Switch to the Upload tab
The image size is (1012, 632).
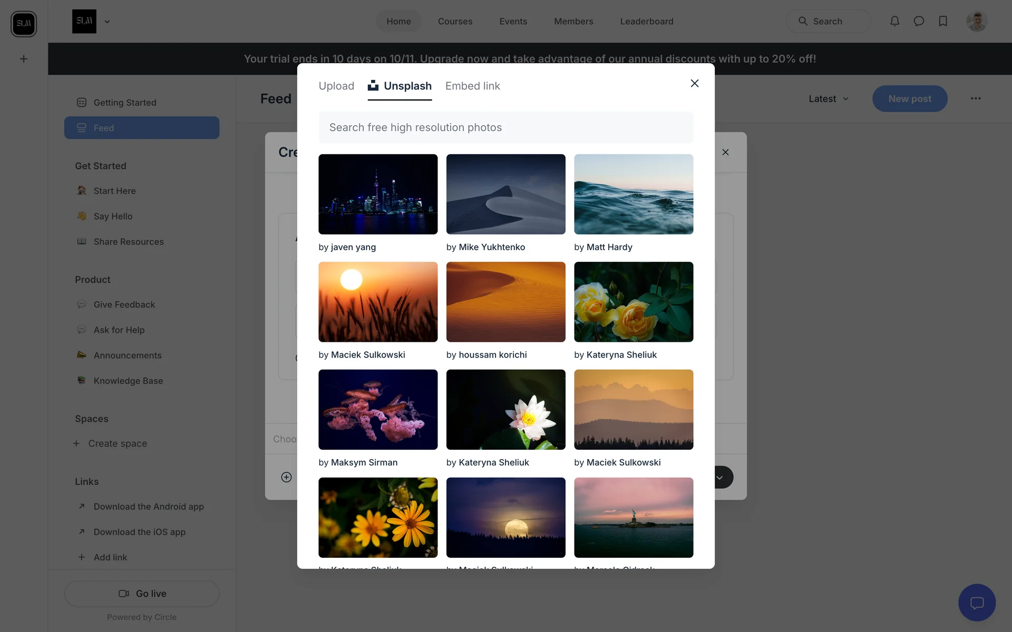336,86
